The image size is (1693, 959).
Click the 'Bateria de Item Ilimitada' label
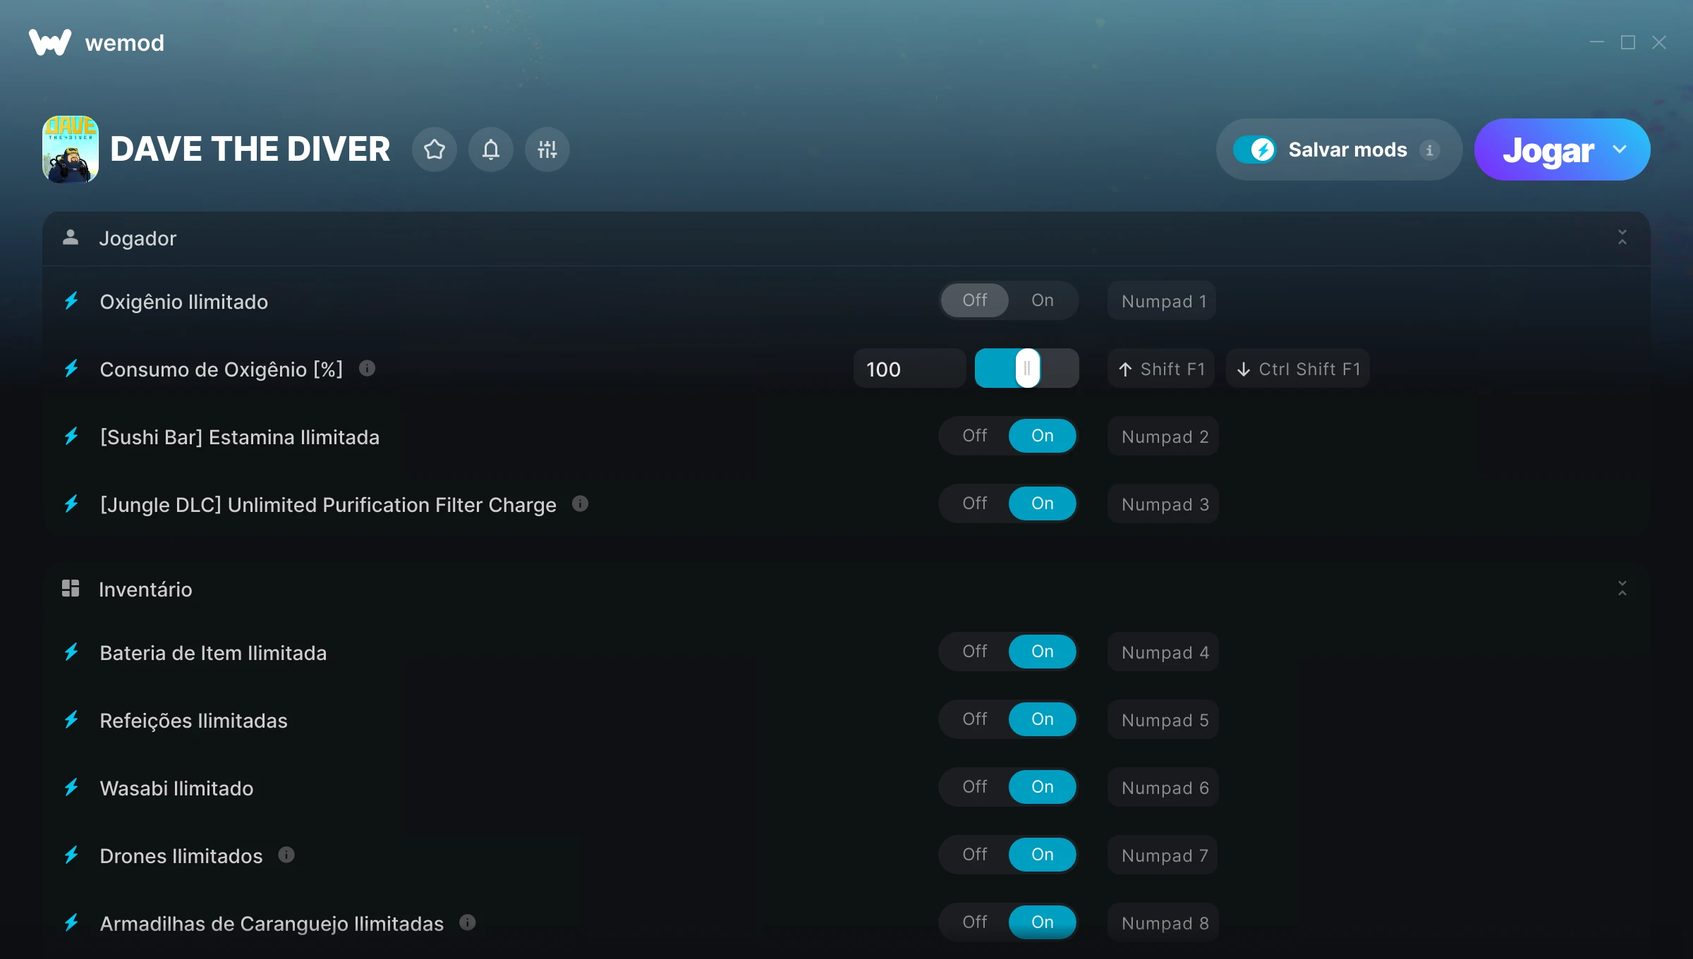pos(214,653)
